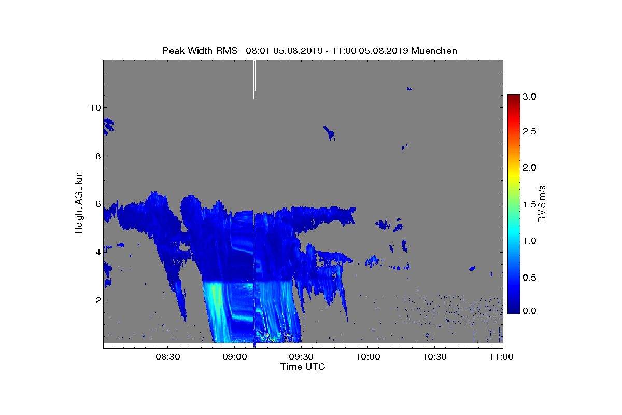Click the height tick label 2
Viewport: 622px width, 415px height.
[97, 300]
